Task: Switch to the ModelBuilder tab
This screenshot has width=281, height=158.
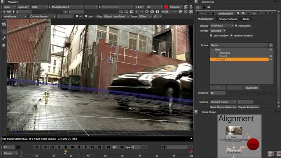Action: tap(206, 19)
